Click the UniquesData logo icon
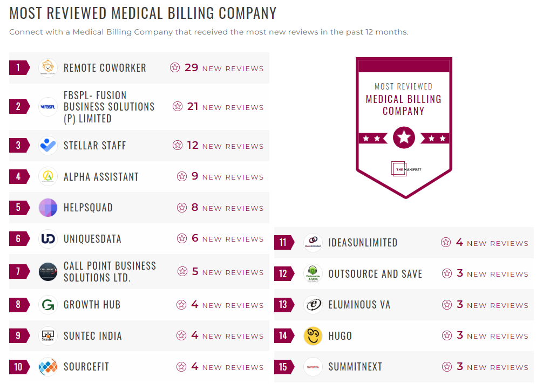 click(48, 239)
